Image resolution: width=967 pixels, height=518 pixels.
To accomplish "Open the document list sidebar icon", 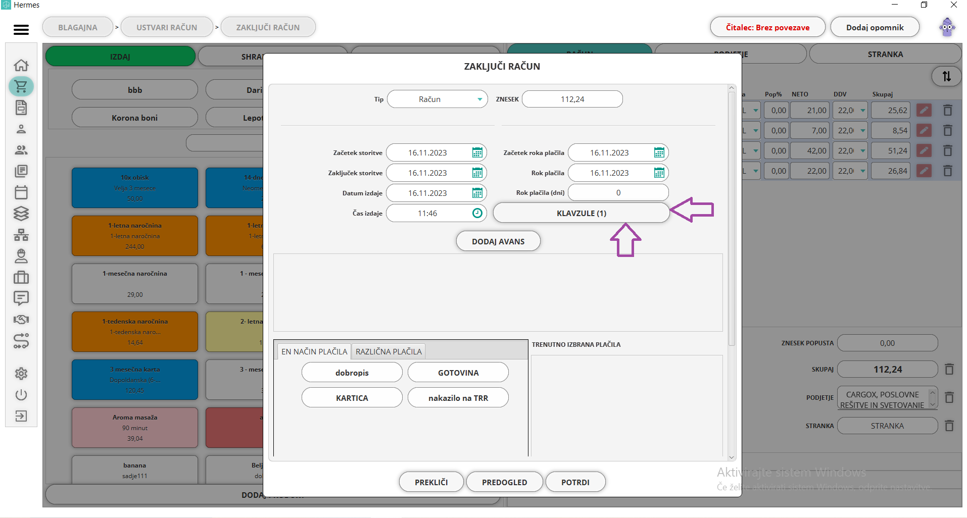I will tap(21, 108).
